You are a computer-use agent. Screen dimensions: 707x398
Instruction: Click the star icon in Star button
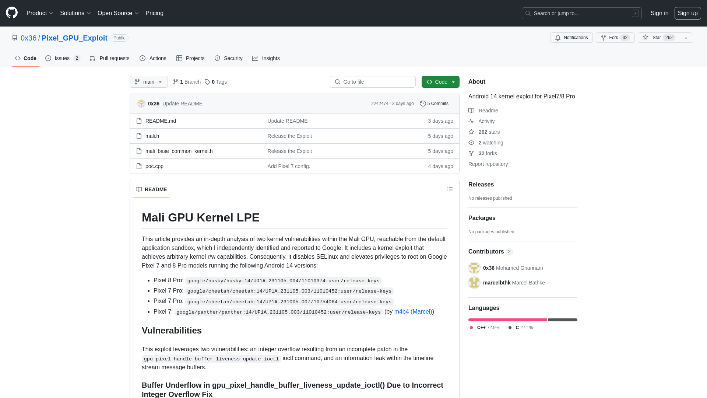[646, 37]
